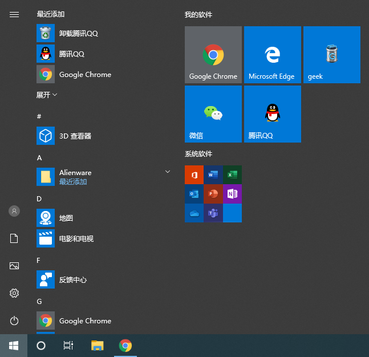The image size is (369, 357).
Task: Open the 微信 WeChat tile
Action: (x=213, y=114)
